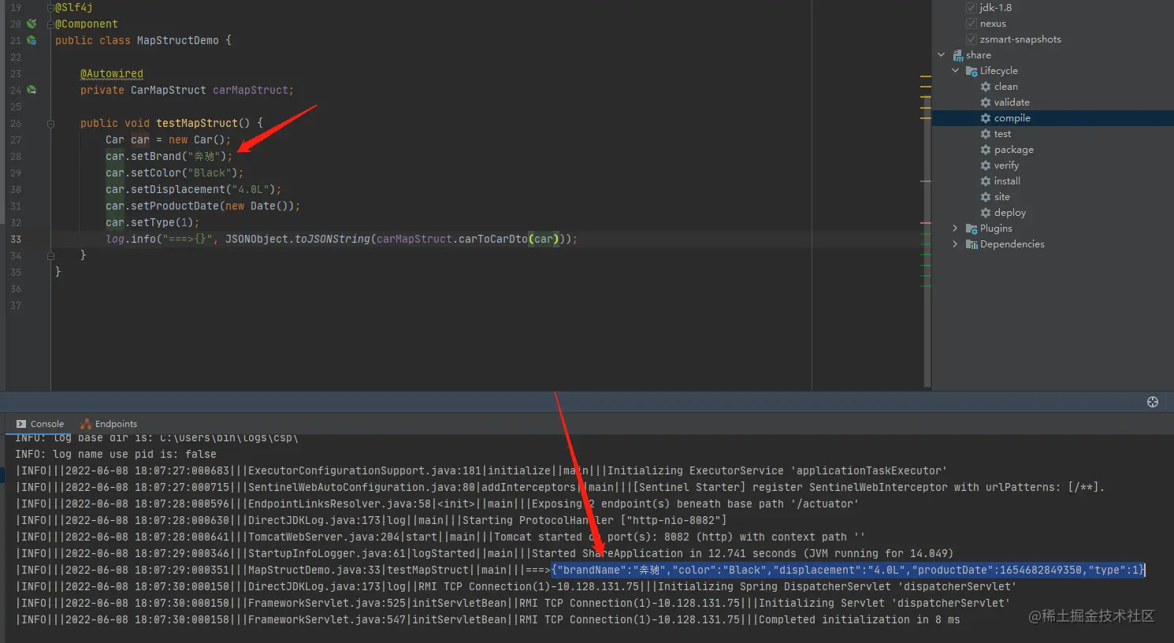1174x643 pixels.
Task: Click the Console tab icon
Action: pos(21,424)
